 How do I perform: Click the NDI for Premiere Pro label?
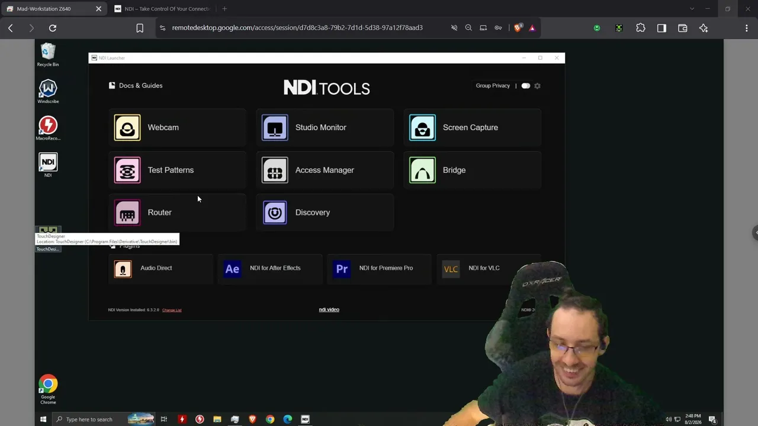(x=386, y=268)
